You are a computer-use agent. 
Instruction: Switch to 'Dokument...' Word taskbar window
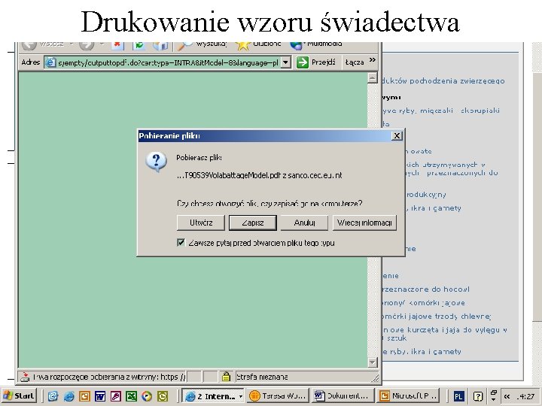click(343, 395)
